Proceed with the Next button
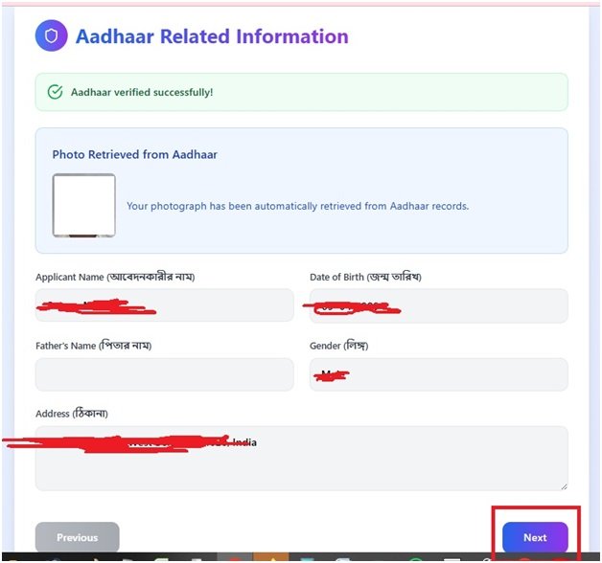Viewport: 602px width, 563px height. coord(534,537)
